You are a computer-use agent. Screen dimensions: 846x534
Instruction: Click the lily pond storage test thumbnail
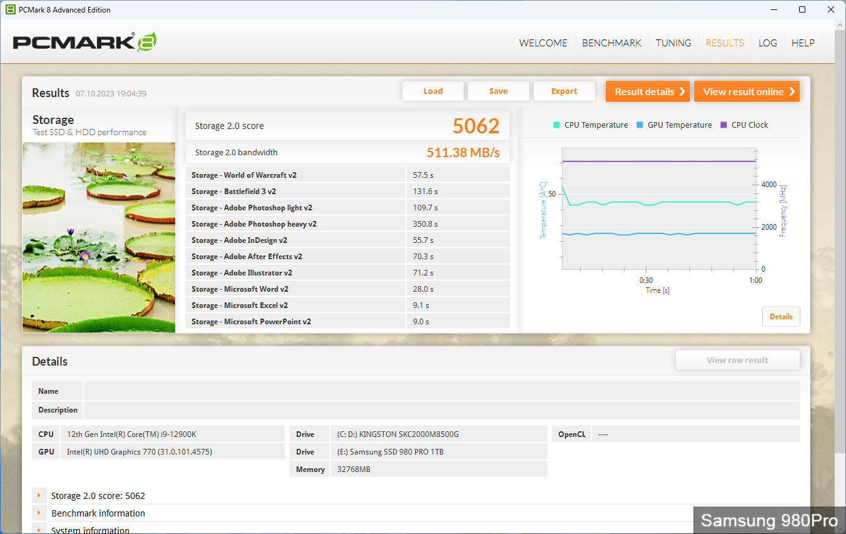tap(99, 237)
